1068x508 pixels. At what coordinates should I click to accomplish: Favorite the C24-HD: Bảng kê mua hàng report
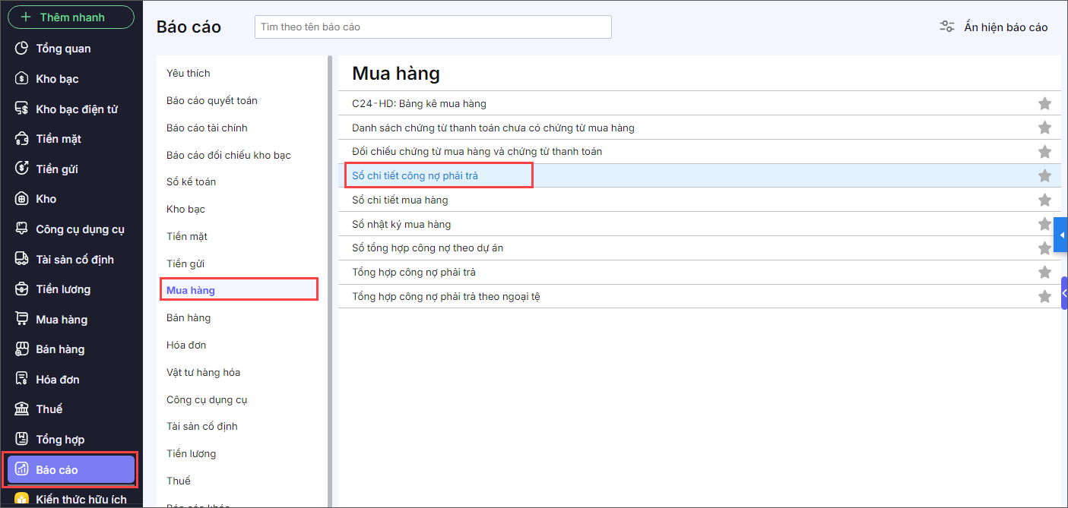click(1044, 103)
